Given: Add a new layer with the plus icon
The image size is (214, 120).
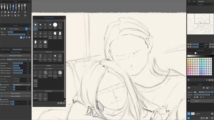Looking at the screenshot, I should click(x=202, y=118).
